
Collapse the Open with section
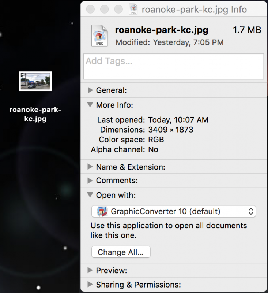point(90,195)
